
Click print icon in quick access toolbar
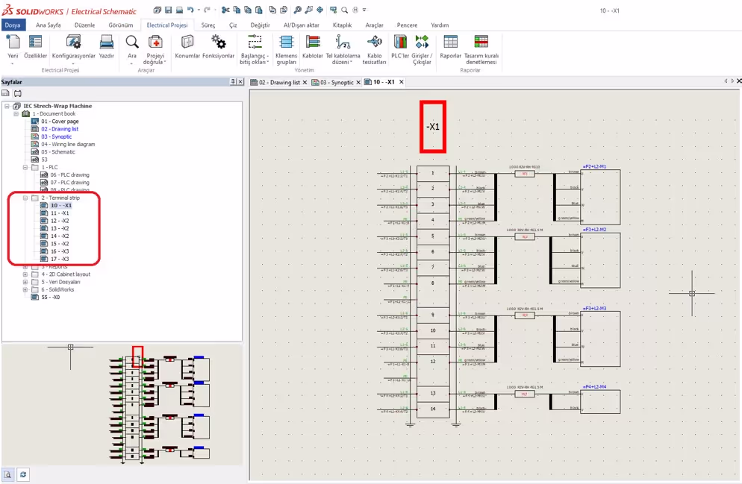point(179,10)
